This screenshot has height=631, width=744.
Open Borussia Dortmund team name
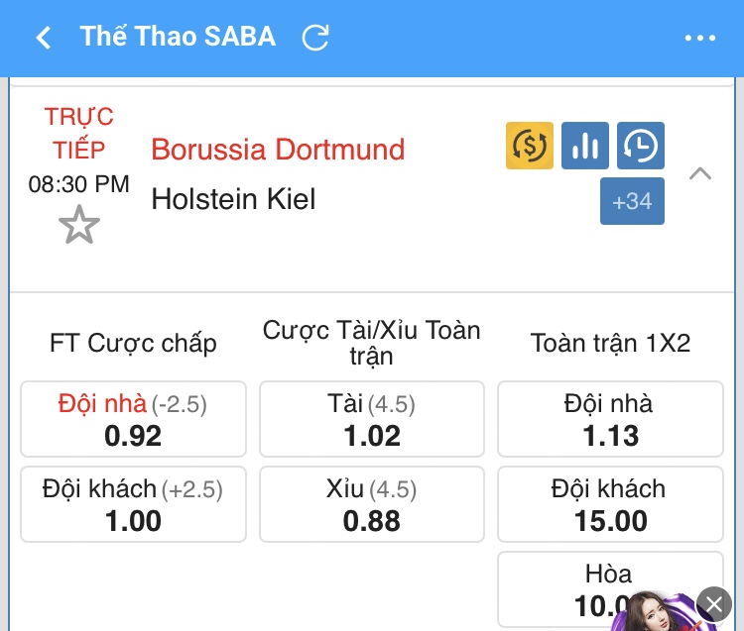pyautogui.click(x=278, y=150)
